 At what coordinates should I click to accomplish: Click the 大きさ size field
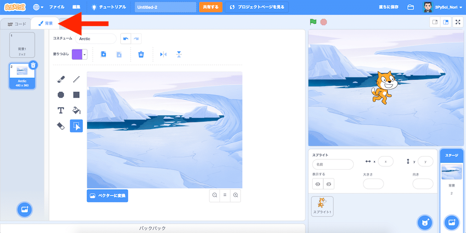pos(373,184)
